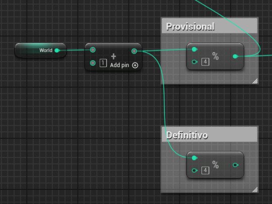Edit value 4 in Provisional modulo node
Image resolution: width=272 pixels, height=204 pixels.
coord(206,62)
